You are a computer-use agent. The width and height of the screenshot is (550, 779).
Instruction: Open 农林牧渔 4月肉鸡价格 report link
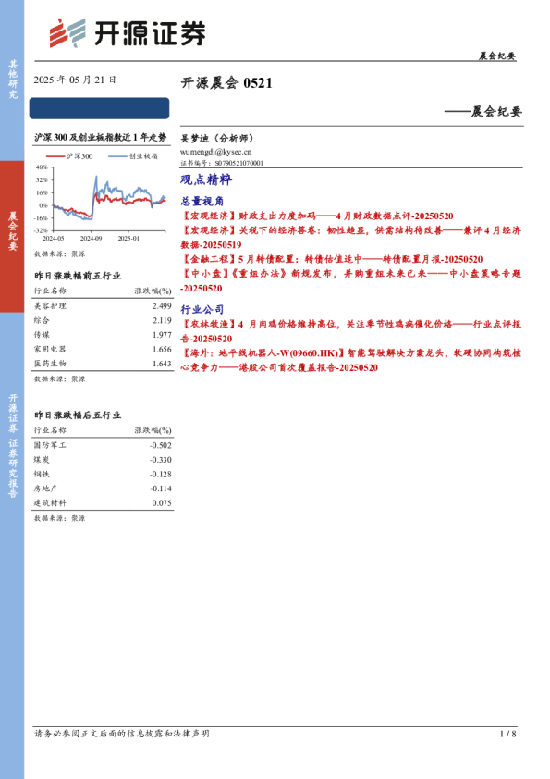[351, 331]
